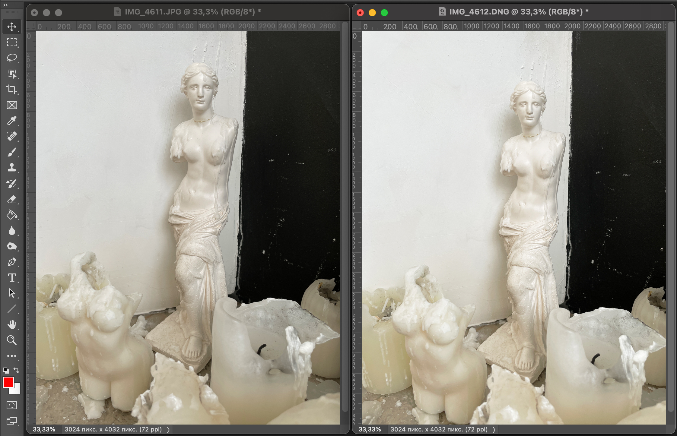The height and width of the screenshot is (436, 677).
Task: Select the Eyedropper tool
Action: (x=12, y=121)
